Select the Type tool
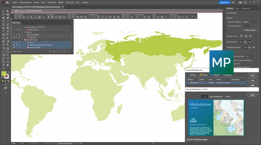261x145 pixels. click(x=3, y=21)
